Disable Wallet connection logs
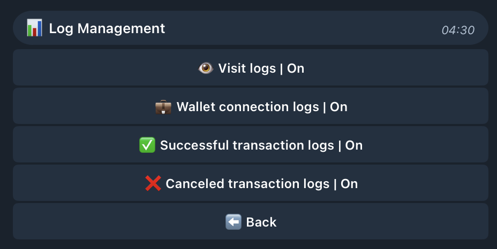 coord(251,106)
